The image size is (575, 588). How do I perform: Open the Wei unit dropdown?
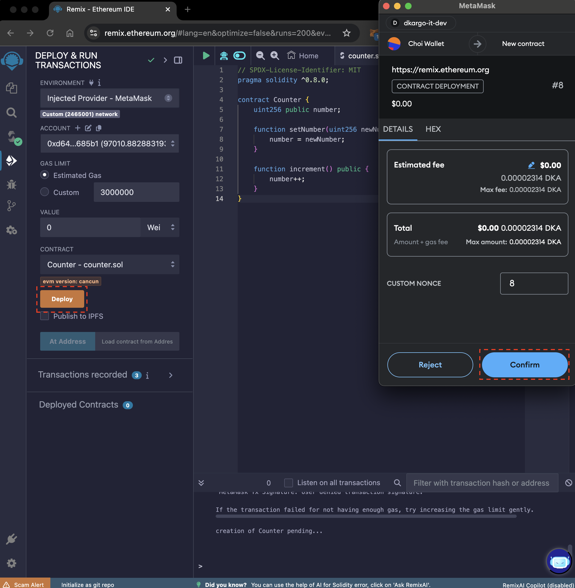click(160, 227)
